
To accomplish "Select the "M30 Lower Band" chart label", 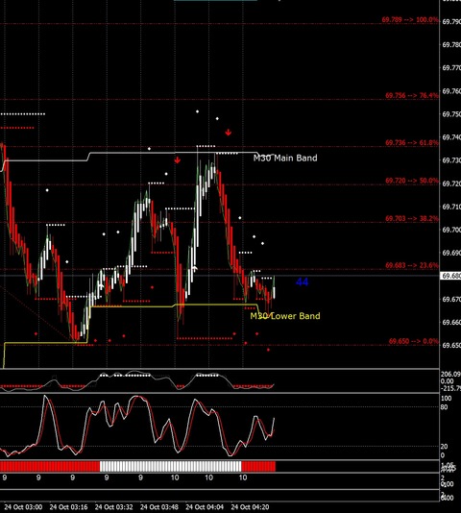I will click(x=285, y=316).
